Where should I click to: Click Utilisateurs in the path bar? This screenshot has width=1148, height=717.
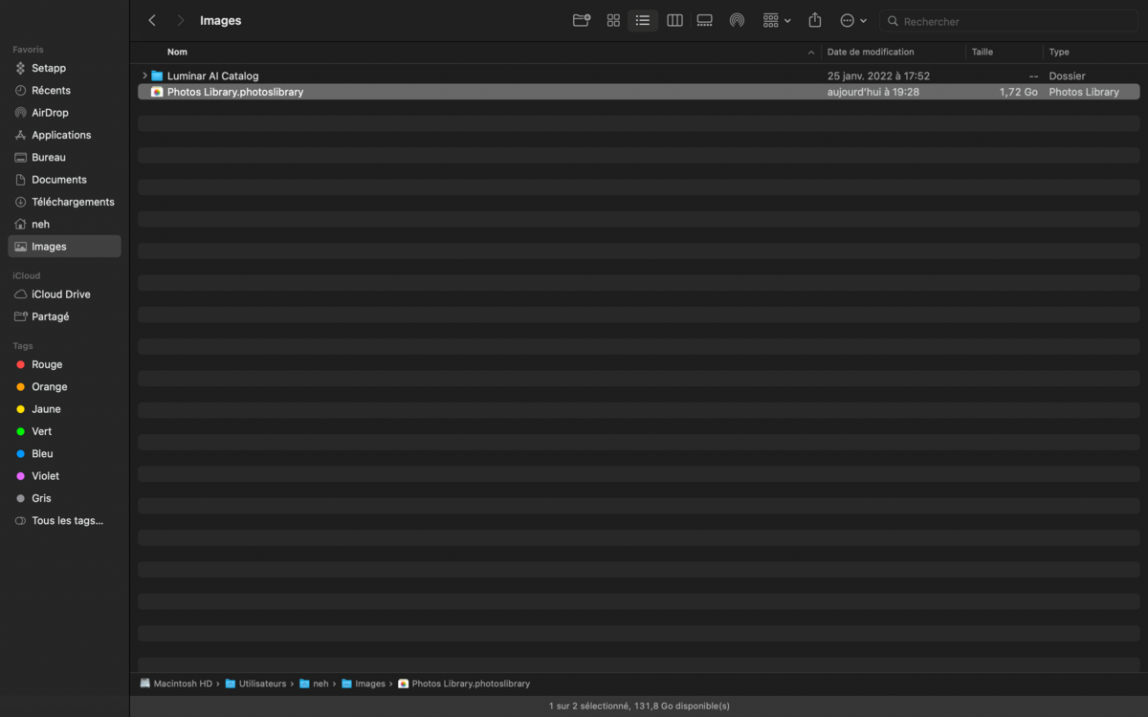pos(255,684)
